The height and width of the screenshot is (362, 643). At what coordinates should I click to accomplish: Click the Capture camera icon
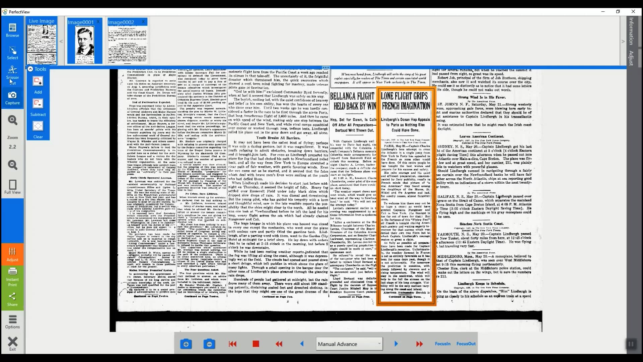12,97
